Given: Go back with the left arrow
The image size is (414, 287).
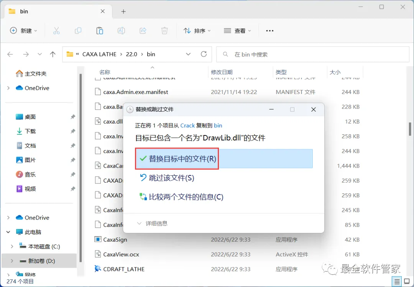Looking at the screenshot, I should [x=10, y=54].
